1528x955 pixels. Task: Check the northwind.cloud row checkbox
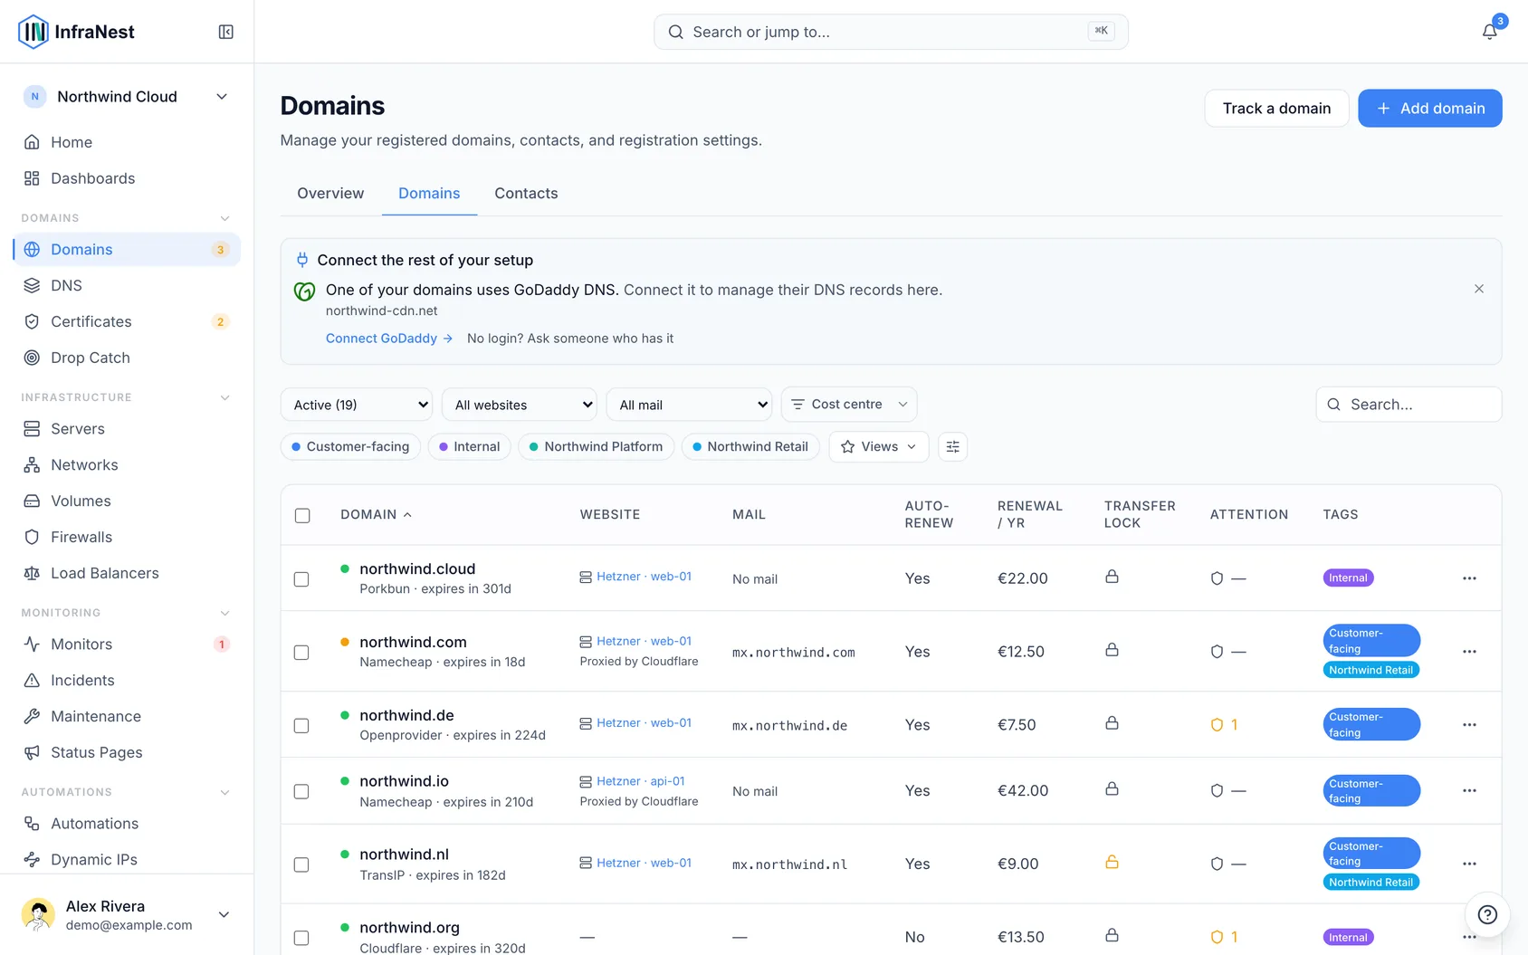(301, 579)
